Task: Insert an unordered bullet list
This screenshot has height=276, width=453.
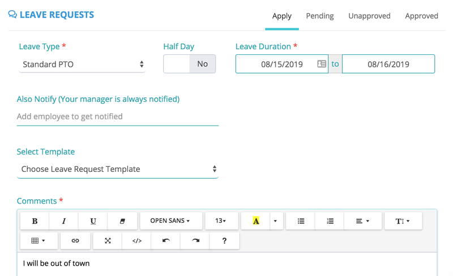Action: point(301,221)
